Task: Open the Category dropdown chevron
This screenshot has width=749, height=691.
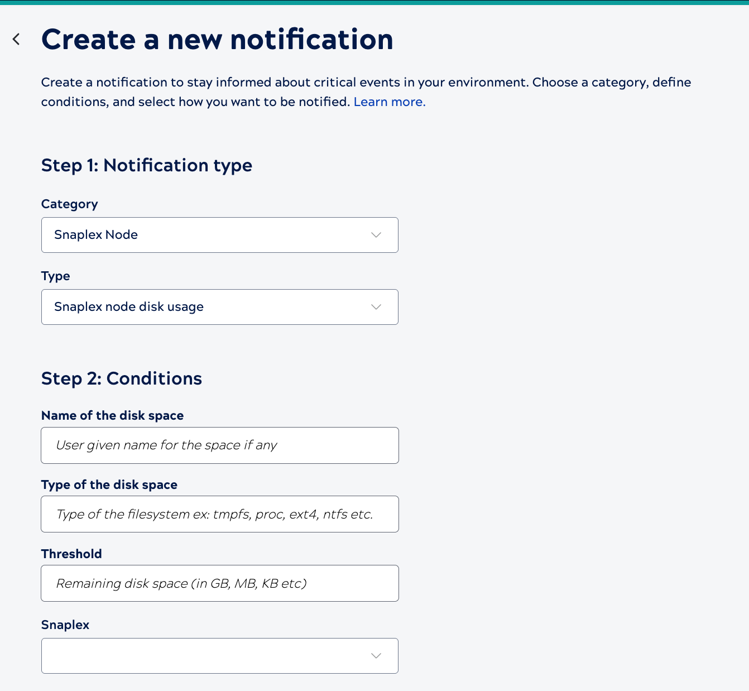Action: [376, 235]
